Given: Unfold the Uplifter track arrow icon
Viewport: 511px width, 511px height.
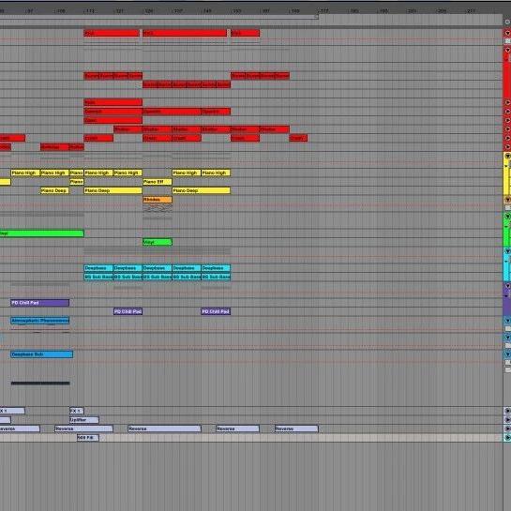Looking at the screenshot, I should click(507, 420).
